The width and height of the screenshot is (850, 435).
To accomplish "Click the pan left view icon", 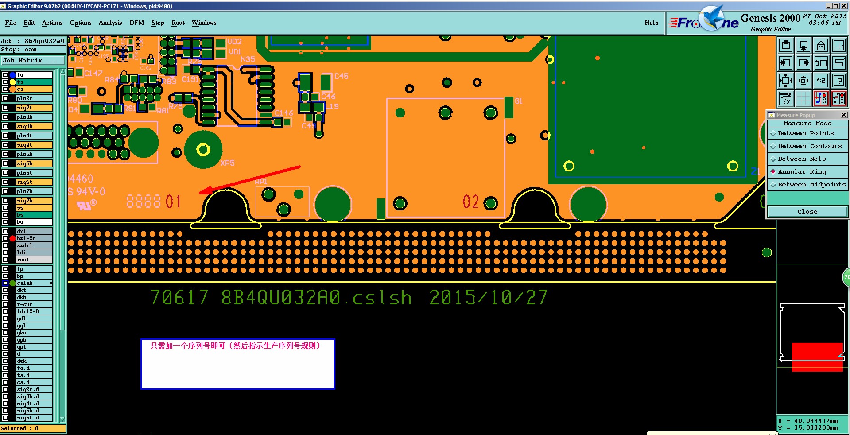I will point(786,63).
